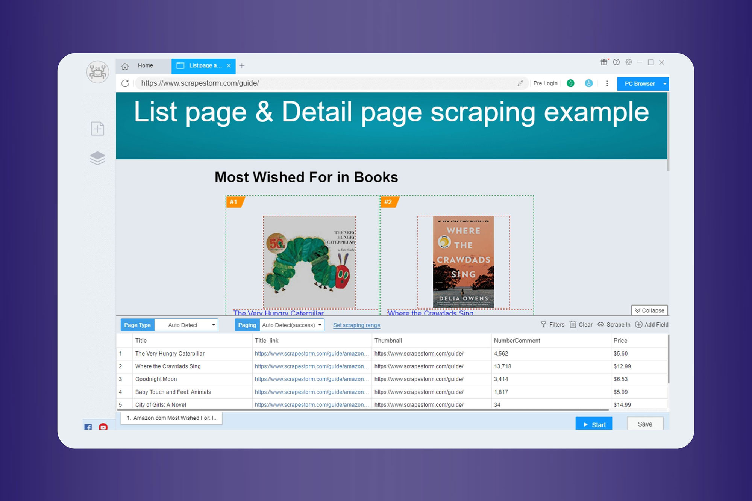Click the Price column header

pyautogui.click(x=639, y=341)
